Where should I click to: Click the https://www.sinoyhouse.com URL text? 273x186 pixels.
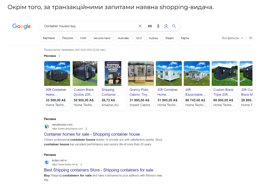67,129
